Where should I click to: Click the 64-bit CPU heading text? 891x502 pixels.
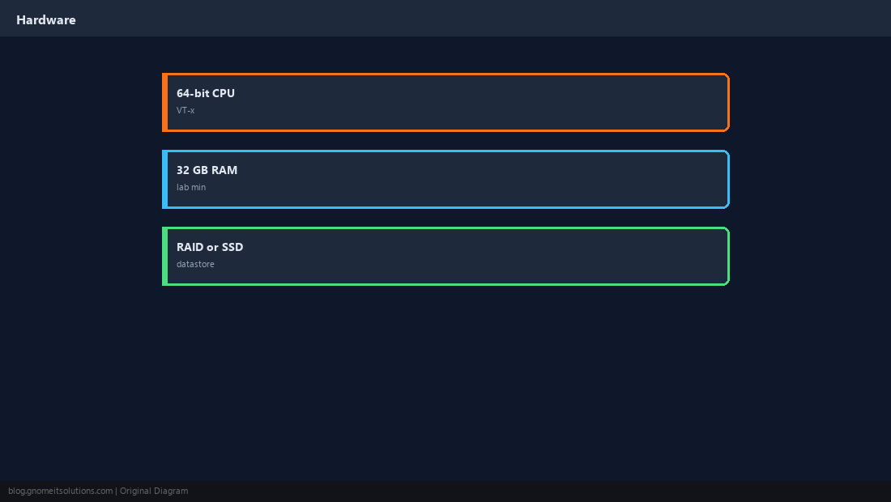click(206, 93)
